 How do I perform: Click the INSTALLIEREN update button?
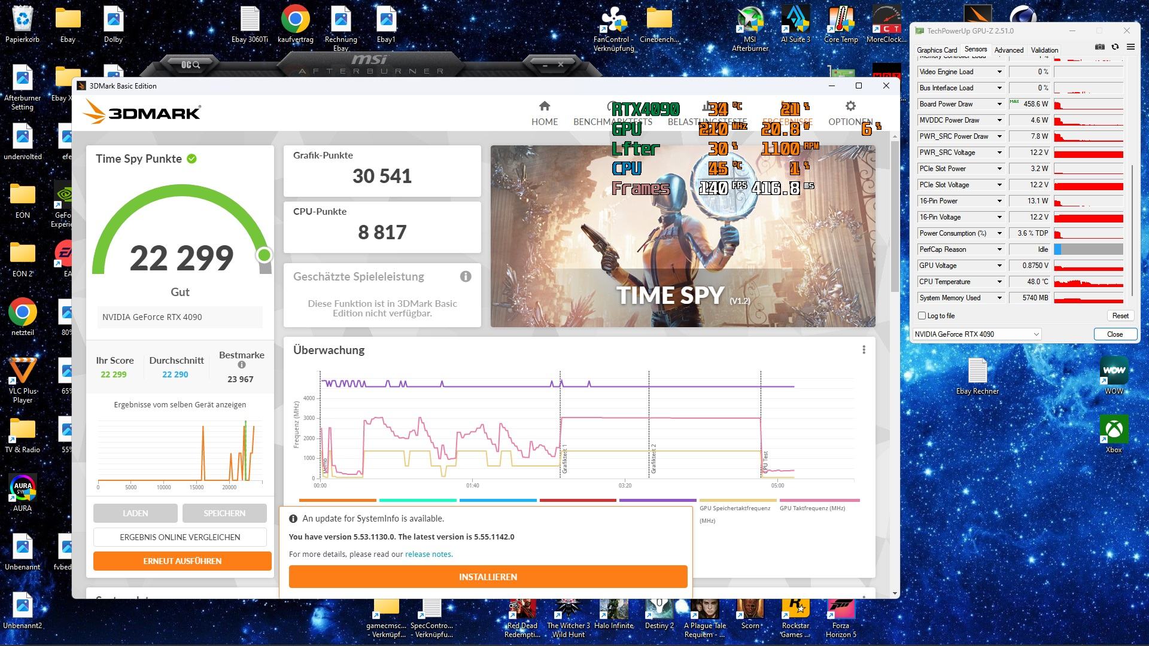pyautogui.click(x=488, y=577)
